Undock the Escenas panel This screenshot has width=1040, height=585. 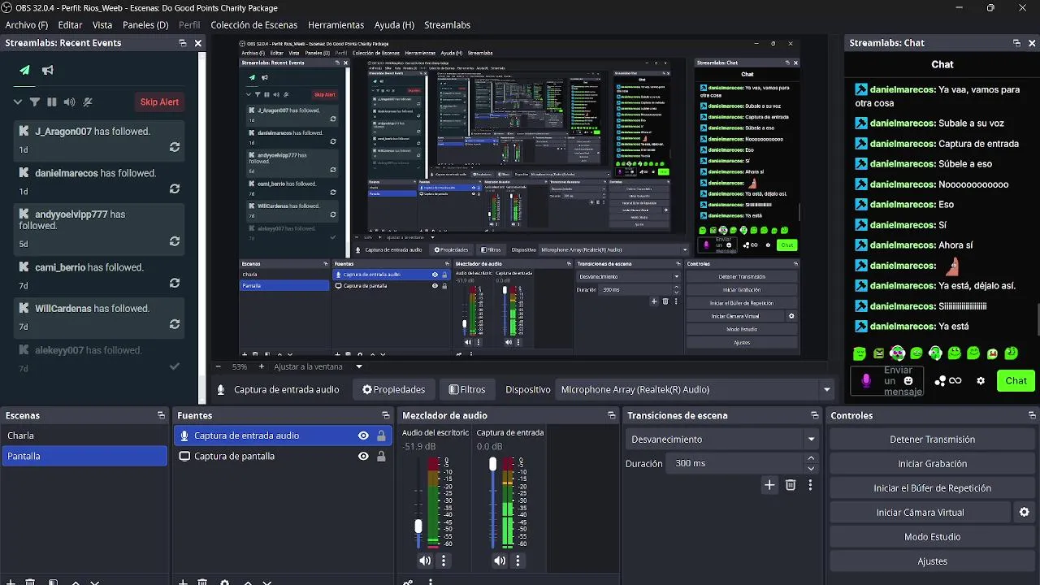click(x=161, y=415)
